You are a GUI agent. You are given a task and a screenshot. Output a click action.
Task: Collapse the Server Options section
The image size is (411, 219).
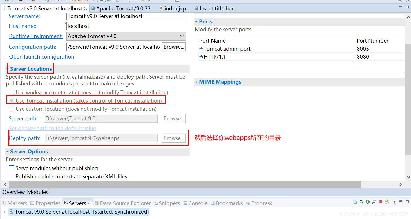click(7, 152)
